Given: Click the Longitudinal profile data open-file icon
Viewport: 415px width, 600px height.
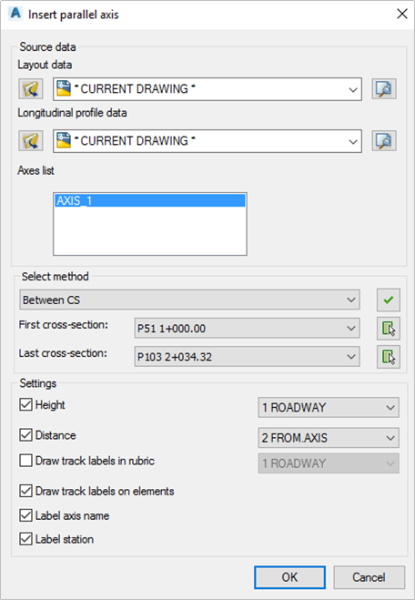Looking at the screenshot, I should (31, 141).
